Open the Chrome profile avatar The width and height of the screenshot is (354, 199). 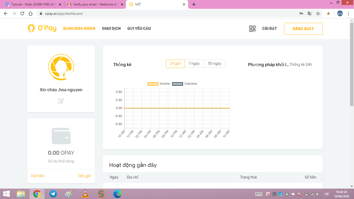(x=340, y=13)
